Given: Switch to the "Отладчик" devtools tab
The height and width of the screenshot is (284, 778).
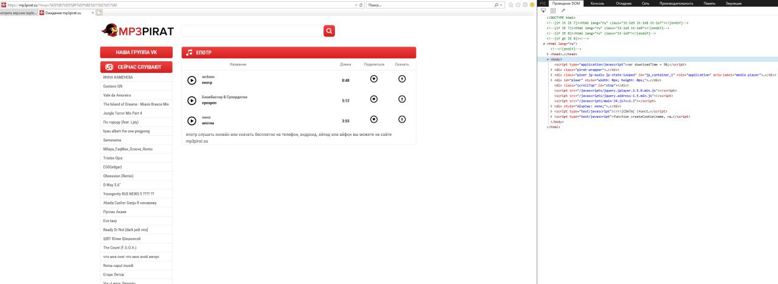Looking at the screenshot, I should point(624,3).
